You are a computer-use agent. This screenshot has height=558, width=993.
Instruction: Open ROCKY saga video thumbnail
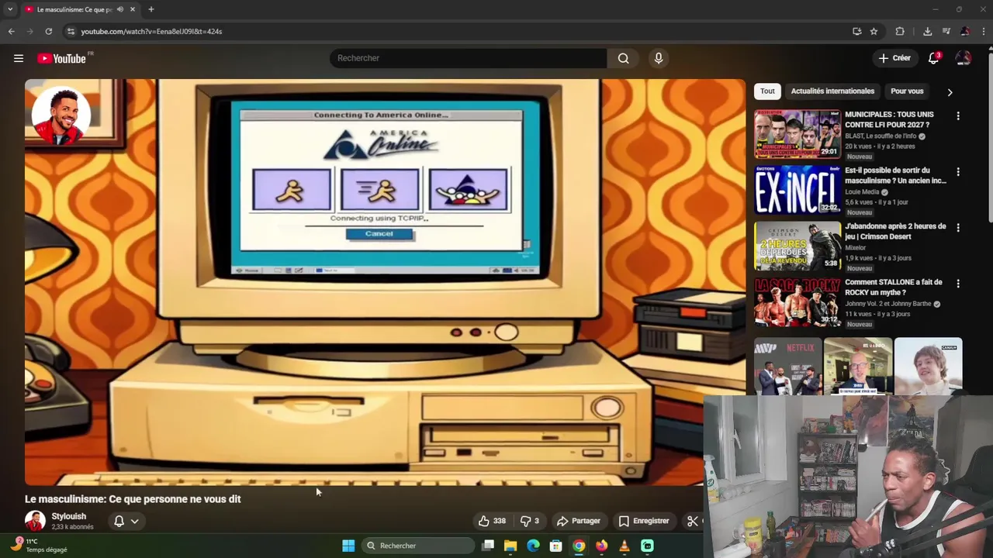[x=798, y=301]
